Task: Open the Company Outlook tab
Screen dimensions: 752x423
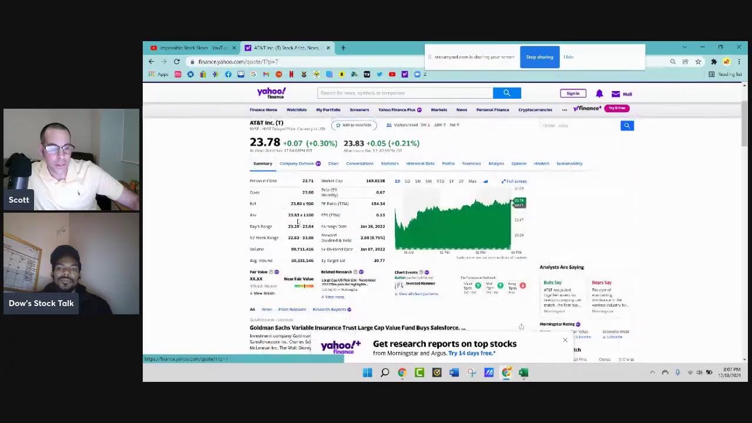Action: click(x=300, y=163)
